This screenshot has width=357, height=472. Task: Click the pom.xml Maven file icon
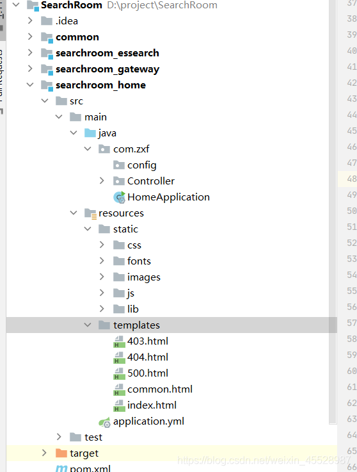pyautogui.click(x=61, y=468)
